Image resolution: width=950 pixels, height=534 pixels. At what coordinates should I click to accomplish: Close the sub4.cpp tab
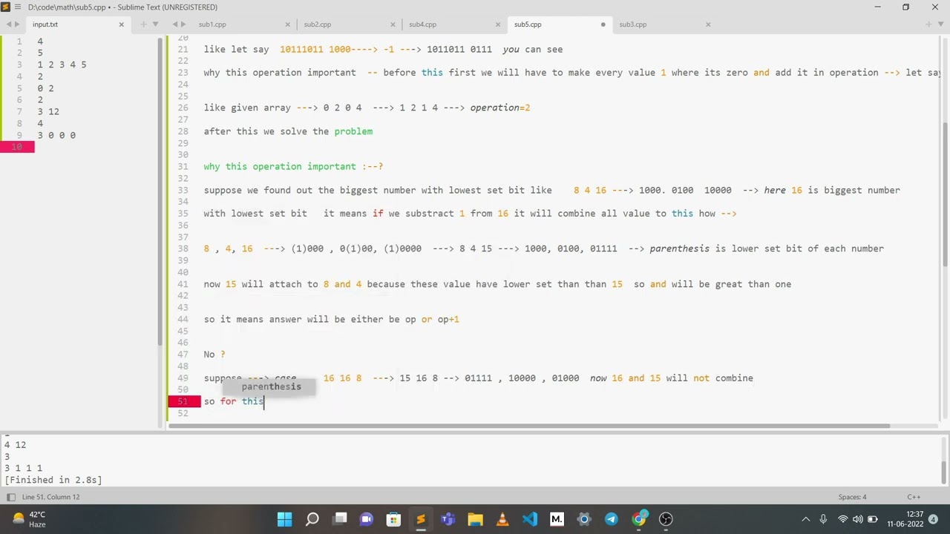pyautogui.click(x=498, y=24)
